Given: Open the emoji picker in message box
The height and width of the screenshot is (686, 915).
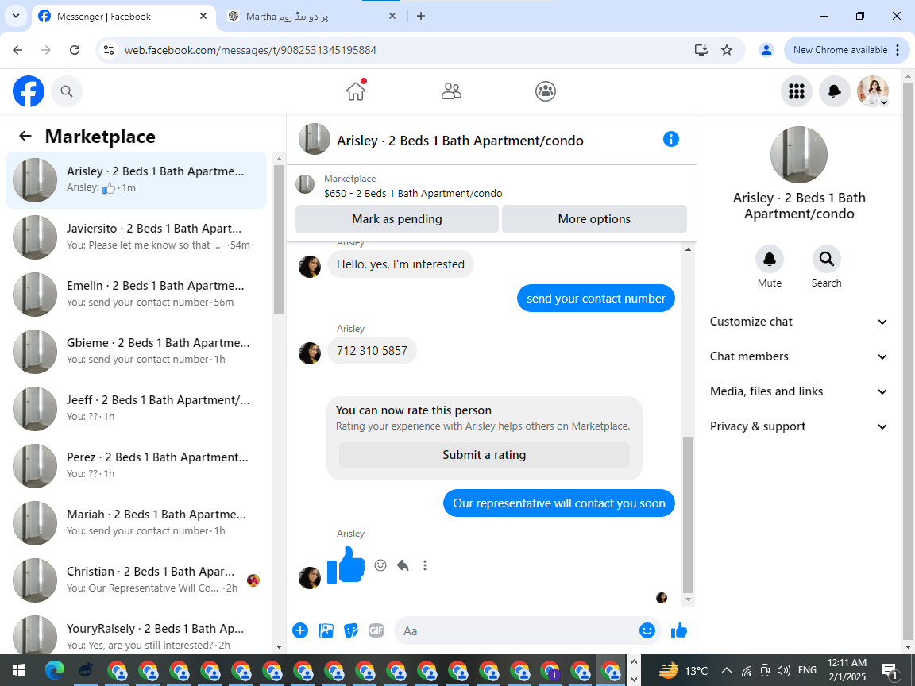Looking at the screenshot, I should coord(647,630).
